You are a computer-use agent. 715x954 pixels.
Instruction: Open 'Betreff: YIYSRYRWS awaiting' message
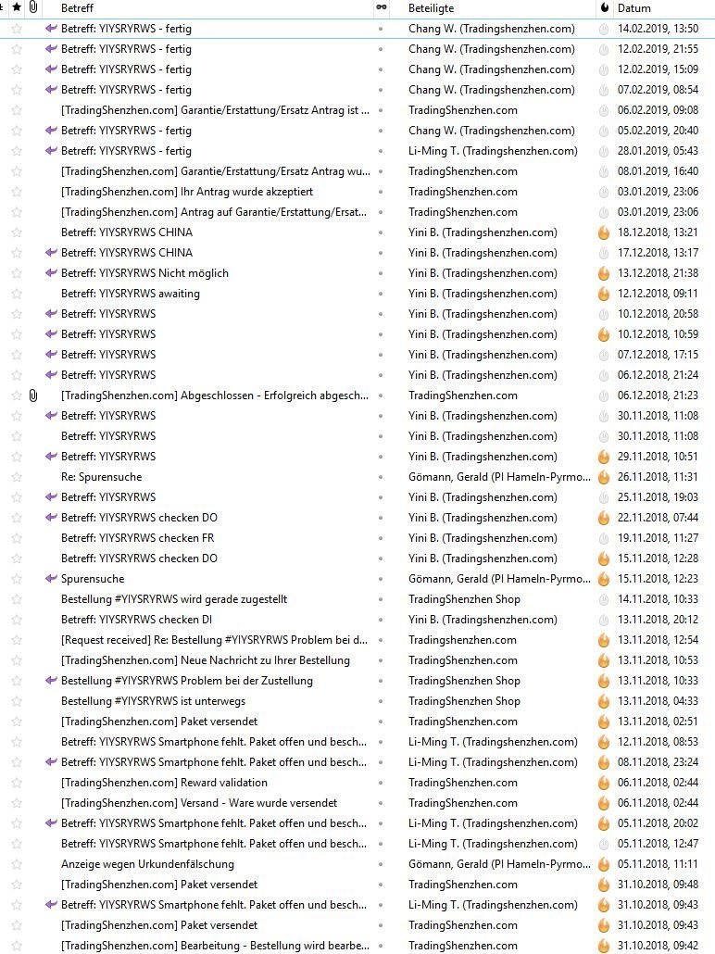(x=131, y=294)
